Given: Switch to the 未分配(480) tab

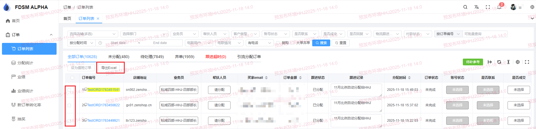Looking at the screenshot, I should click(x=119, y=57).
